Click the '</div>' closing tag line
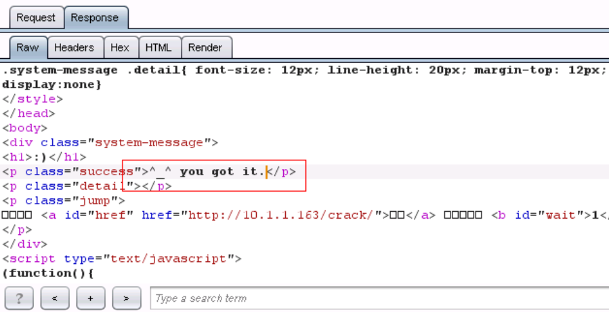Screen dimensions: 609x312 (x=24, y=244)
